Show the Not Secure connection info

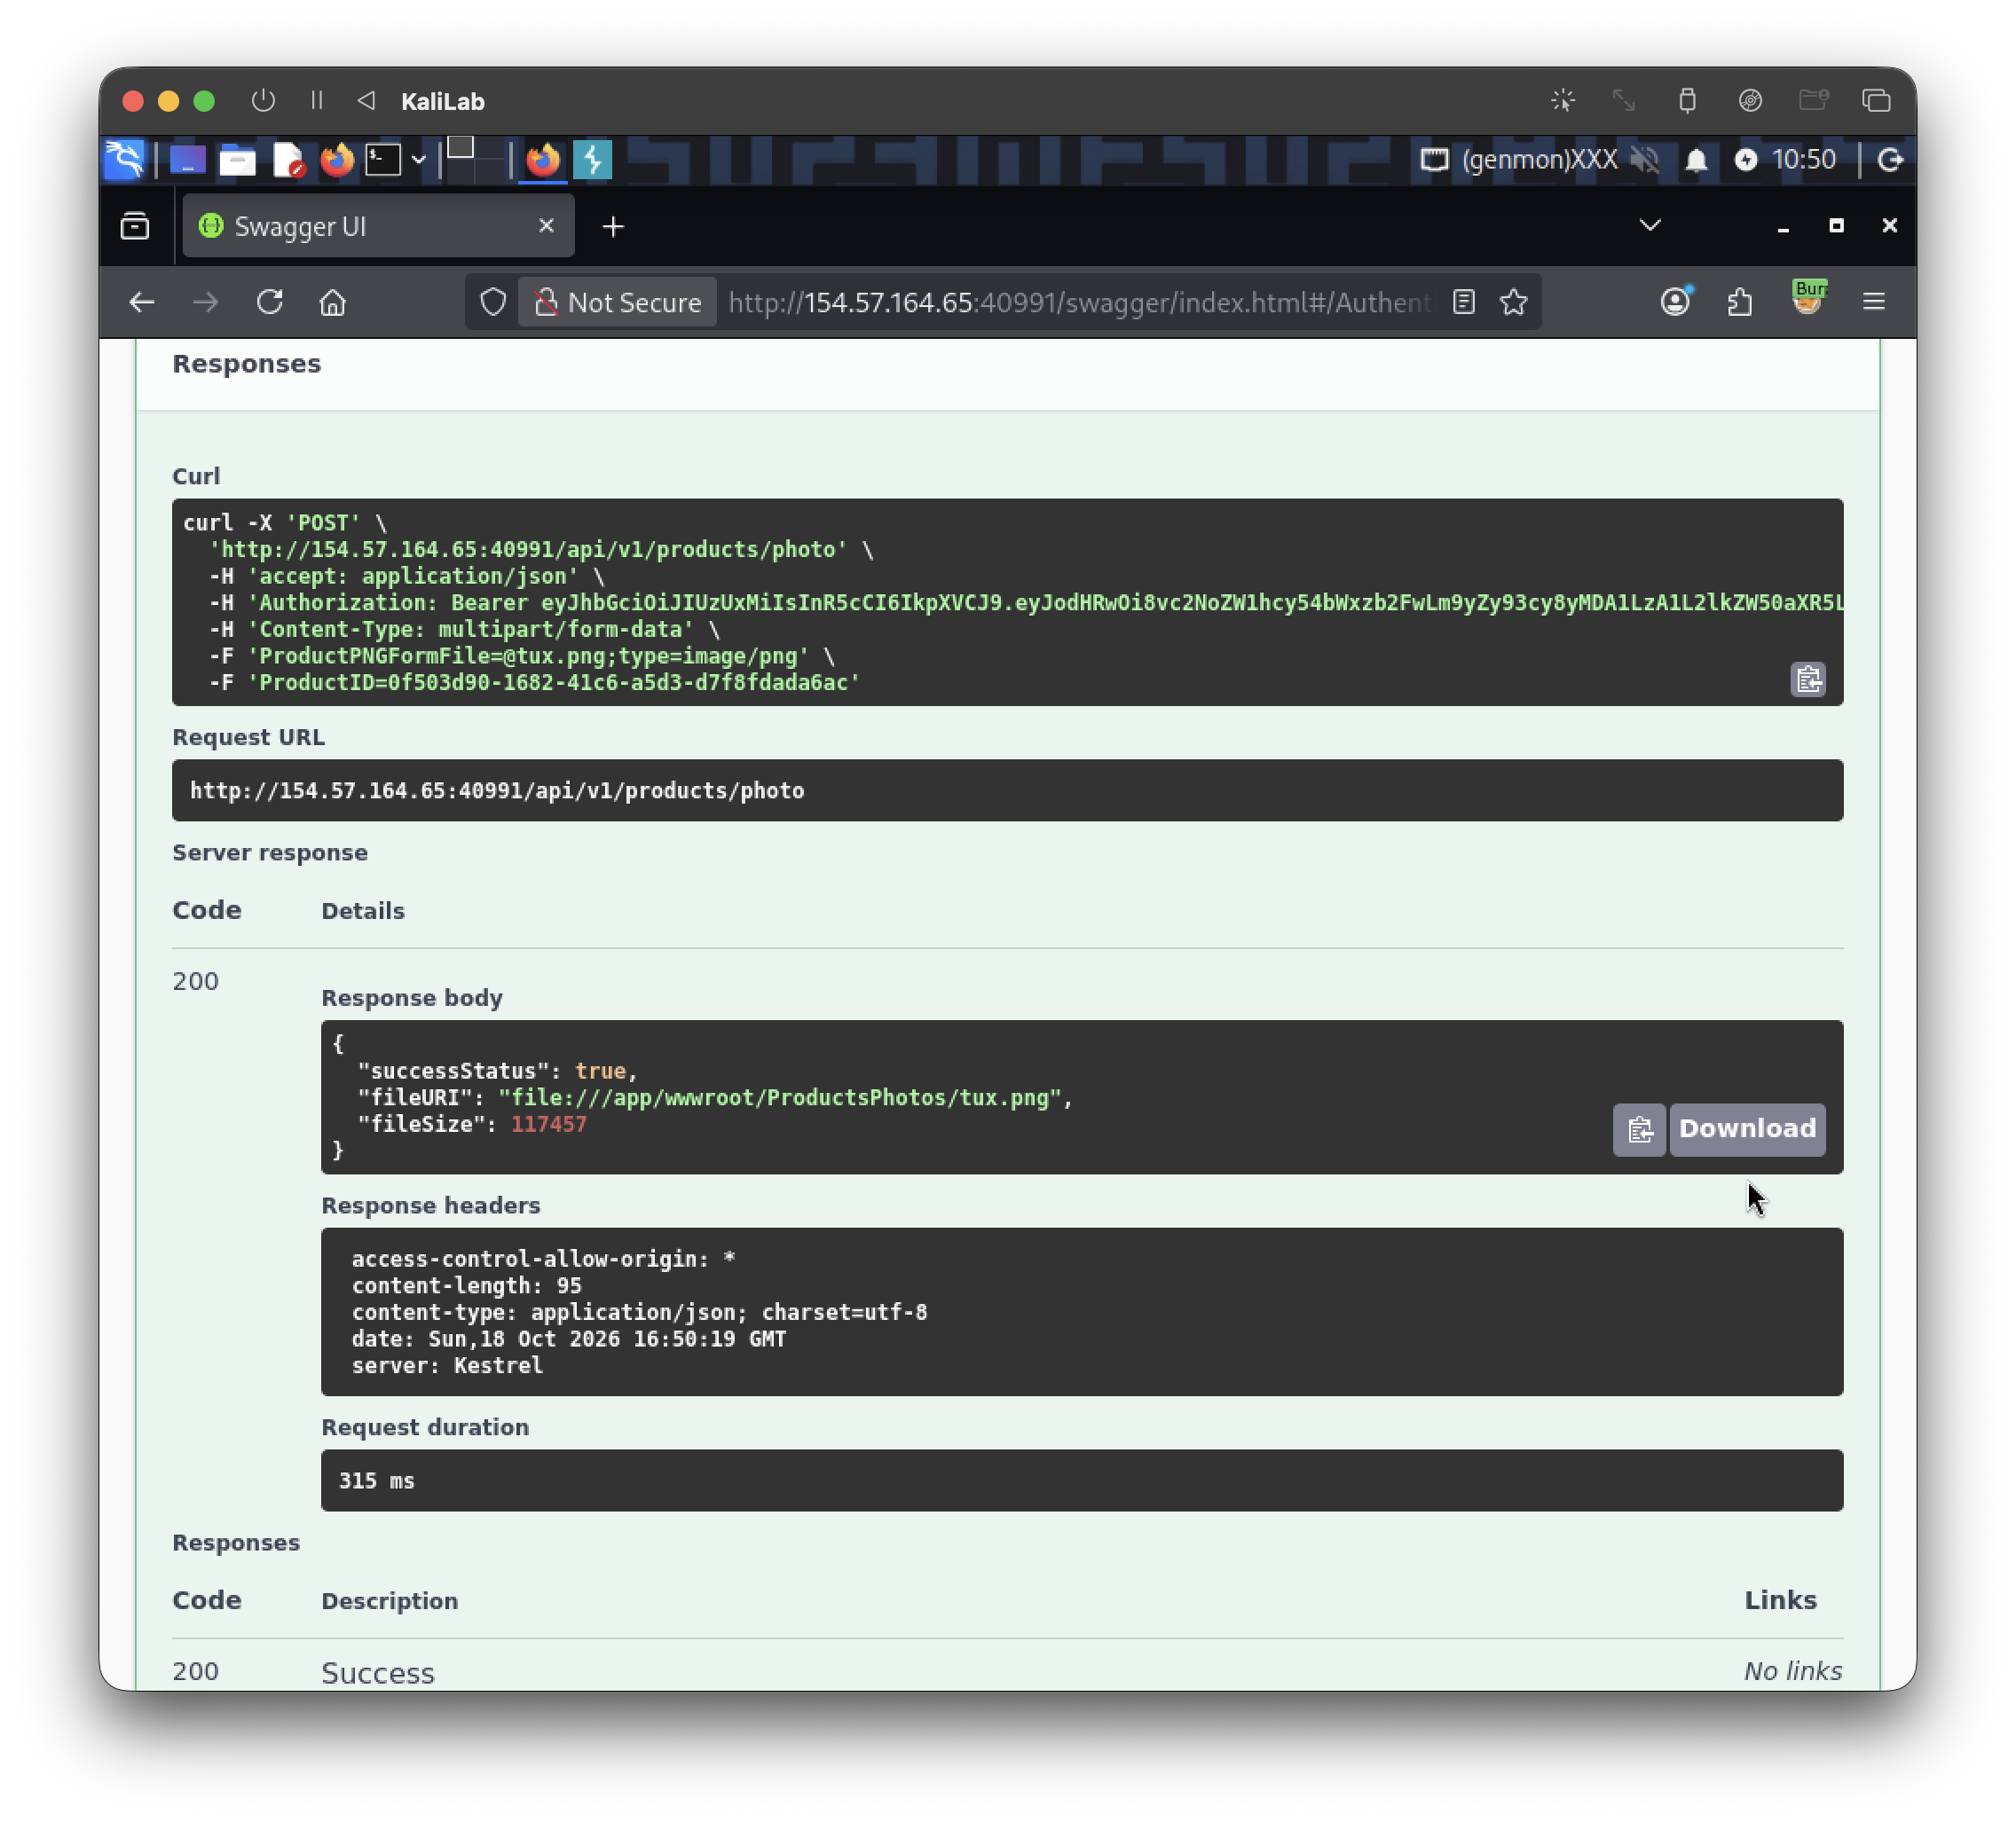click(x=617, y=302)
